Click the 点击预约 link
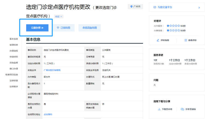205x119 pixels. point(48,114)
